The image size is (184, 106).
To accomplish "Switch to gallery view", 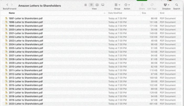I will (x=103, y=5).
